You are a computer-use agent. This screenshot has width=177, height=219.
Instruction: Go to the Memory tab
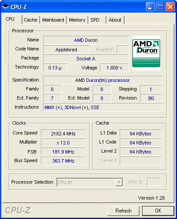pyautogui.click(x=77, y=20)
